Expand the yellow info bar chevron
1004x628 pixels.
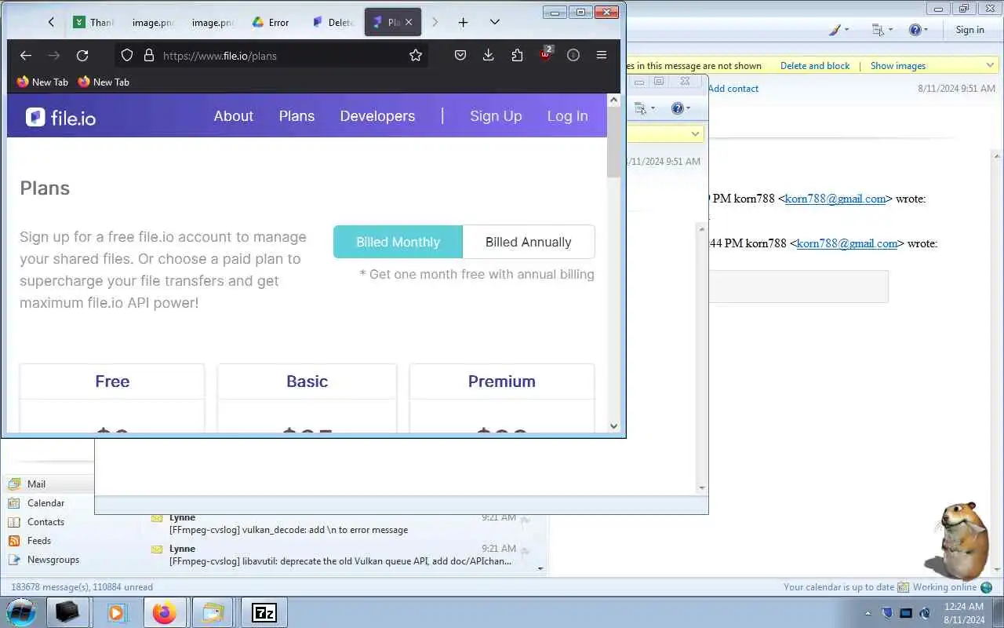[991, 66]
